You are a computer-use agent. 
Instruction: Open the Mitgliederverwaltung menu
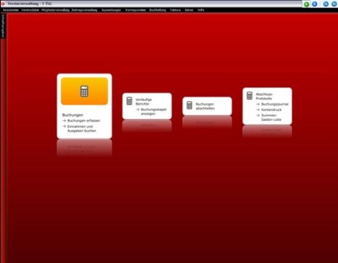[55, 10]
